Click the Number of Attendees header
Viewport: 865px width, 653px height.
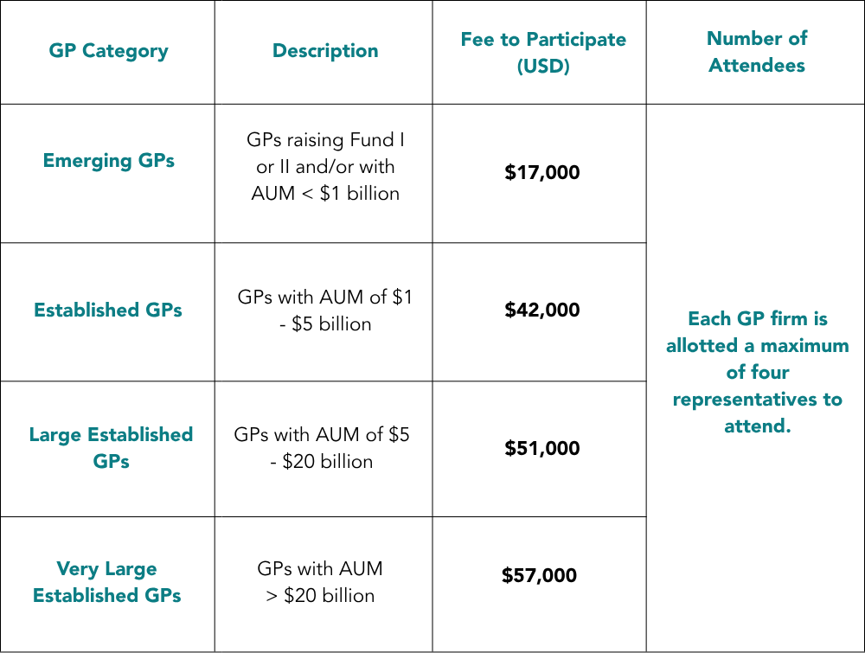[x=757, y=51]
